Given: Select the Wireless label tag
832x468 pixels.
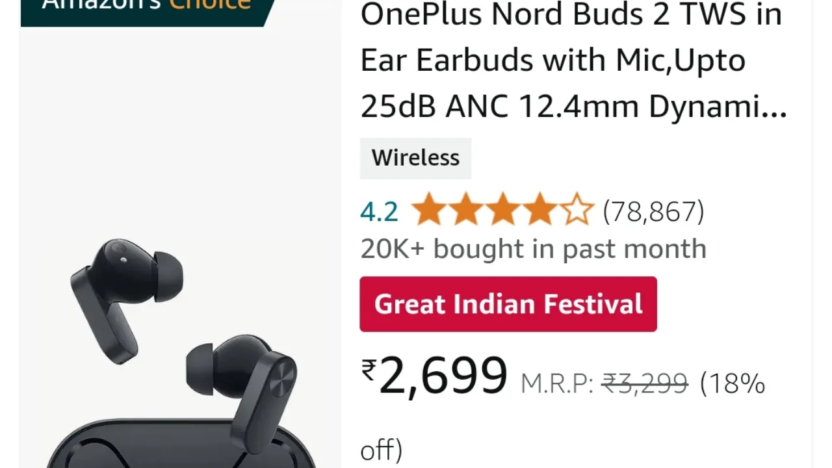Looking at the screenshot, I should pos(415,158).
